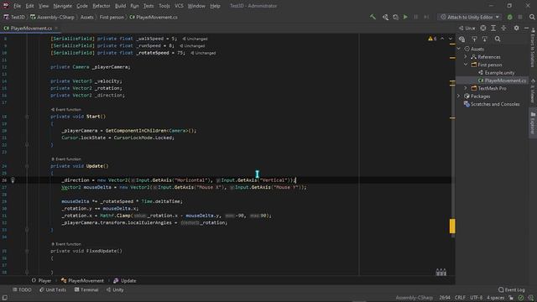Go to previous highlighted problem arrow
This screenshot has height=302, width=537.
pos(442,39)
